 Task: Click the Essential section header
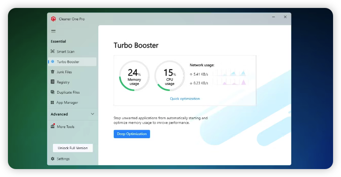coord(58,41)
